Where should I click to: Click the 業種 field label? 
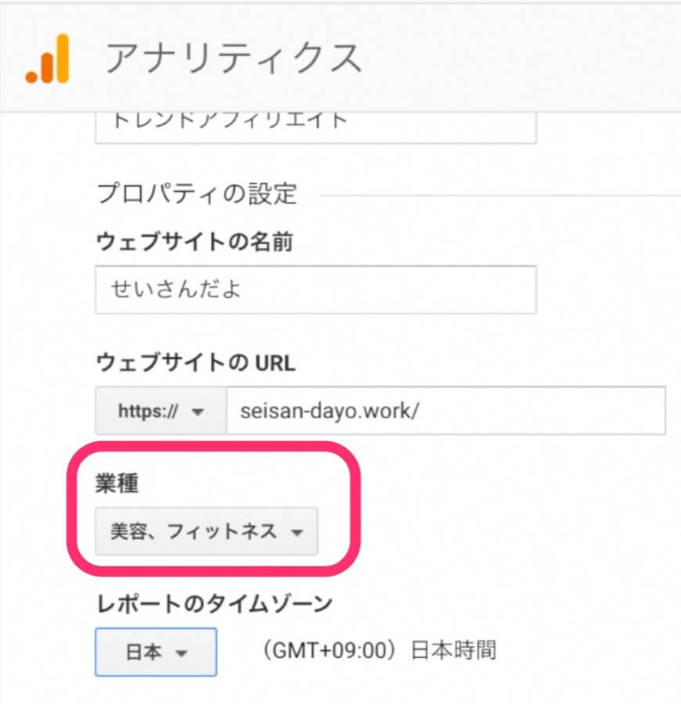[117, 484]
